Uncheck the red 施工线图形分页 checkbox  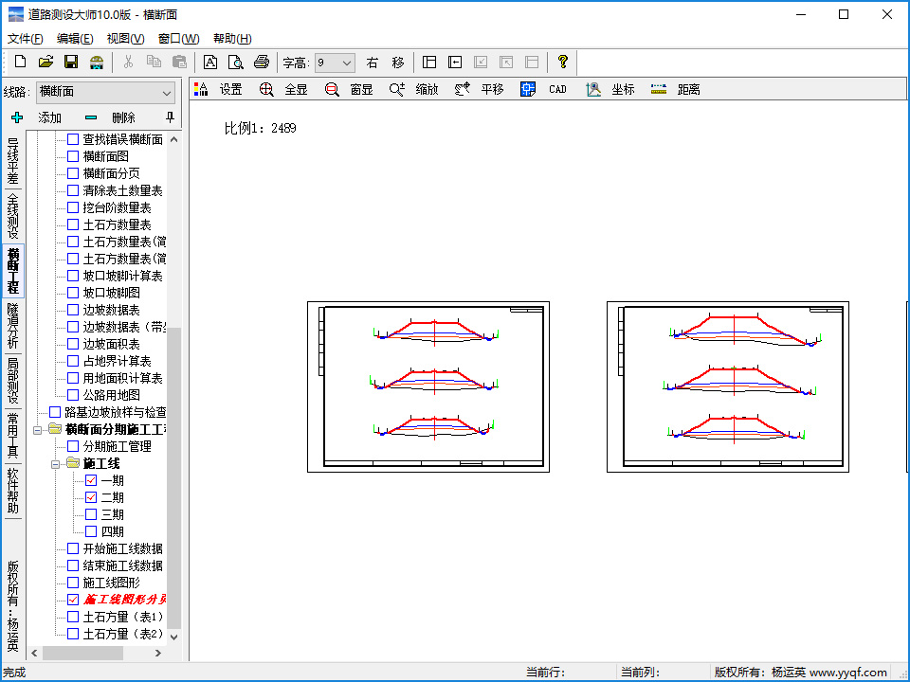(x=73, y=599)
